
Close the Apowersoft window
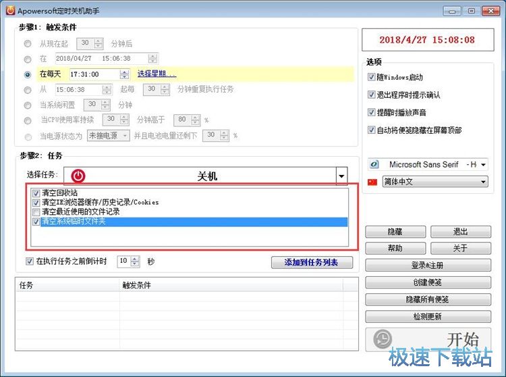click(491, 11)
